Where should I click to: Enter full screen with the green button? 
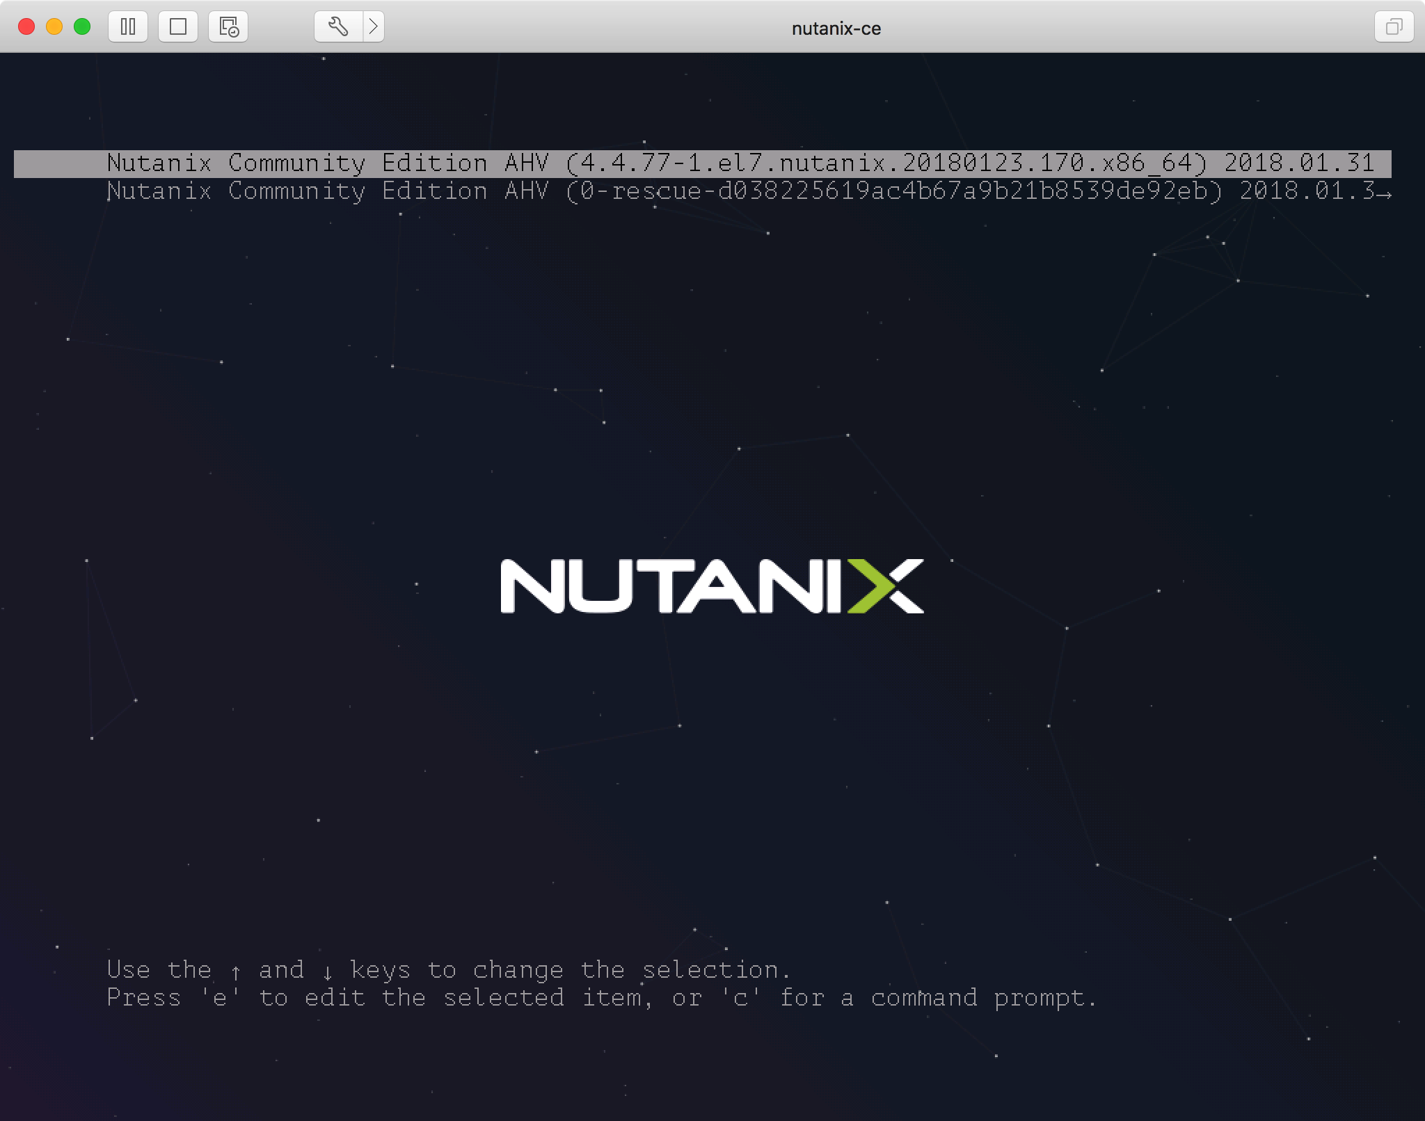[82, 27]
